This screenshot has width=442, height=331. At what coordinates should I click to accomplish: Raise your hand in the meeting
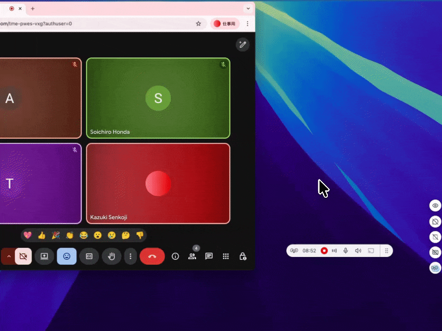[111, 257]
